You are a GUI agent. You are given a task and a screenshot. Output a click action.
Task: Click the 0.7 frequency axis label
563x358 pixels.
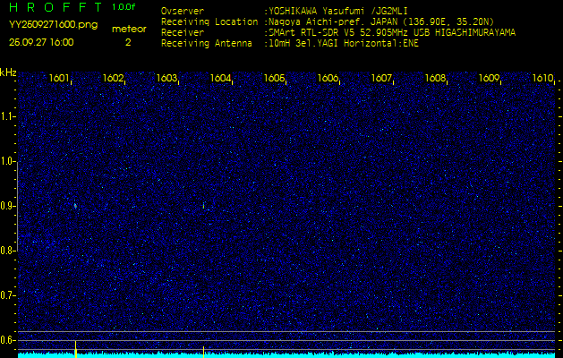tap(8, 294)
